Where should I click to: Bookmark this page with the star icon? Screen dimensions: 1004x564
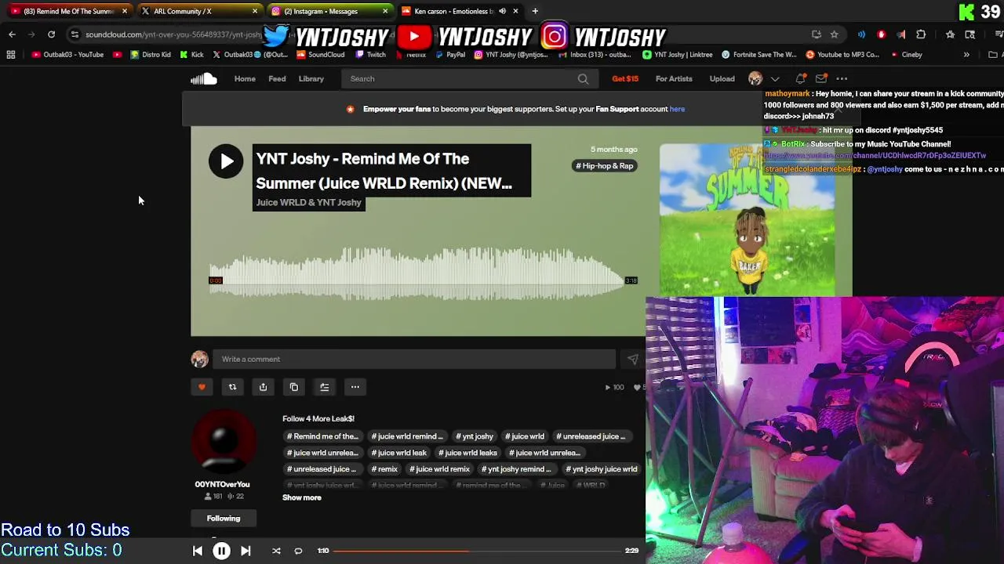(x=834, y=34)
